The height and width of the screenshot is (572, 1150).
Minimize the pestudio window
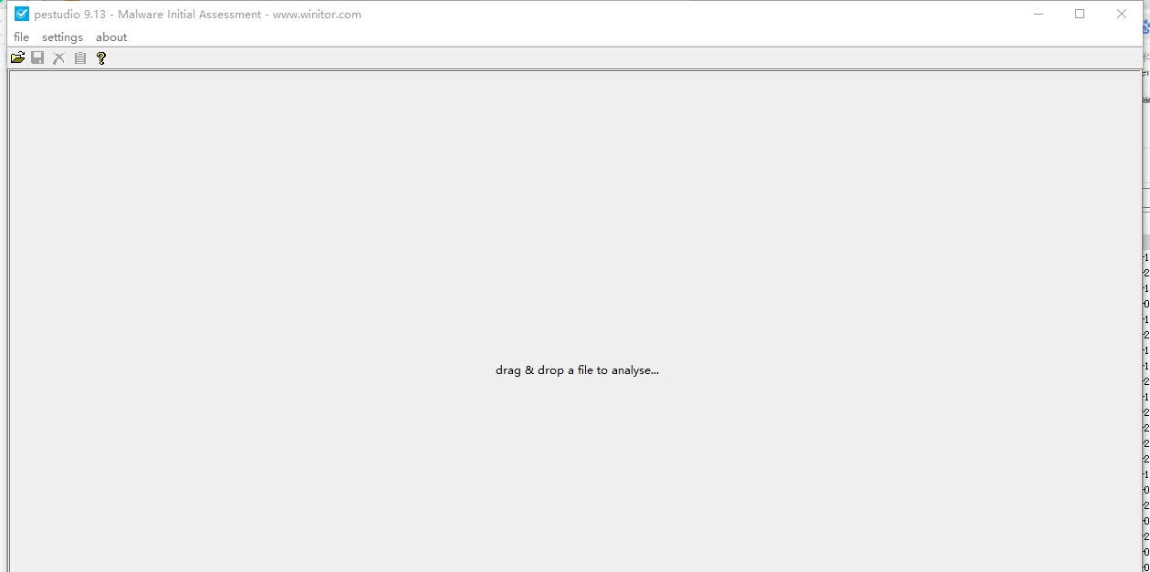pos(1039,14)
